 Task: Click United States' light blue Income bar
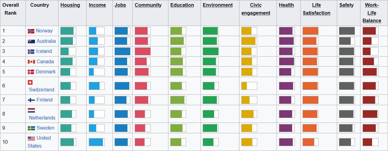pyautogui.click(x=97, y=142)
